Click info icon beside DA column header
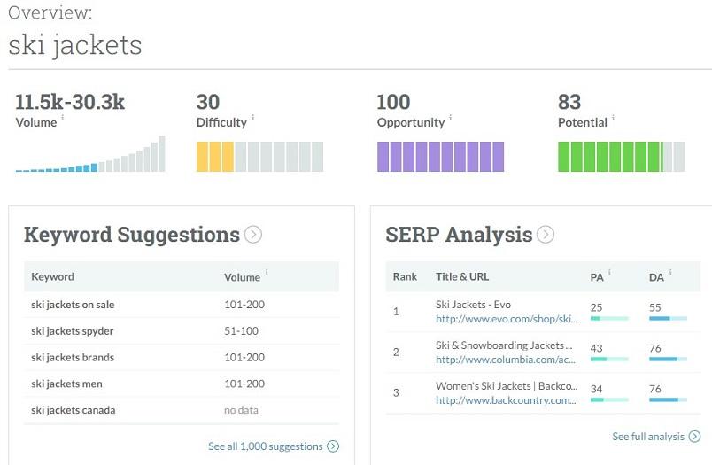This screenshot has width=712, height=465. (669, 274)
